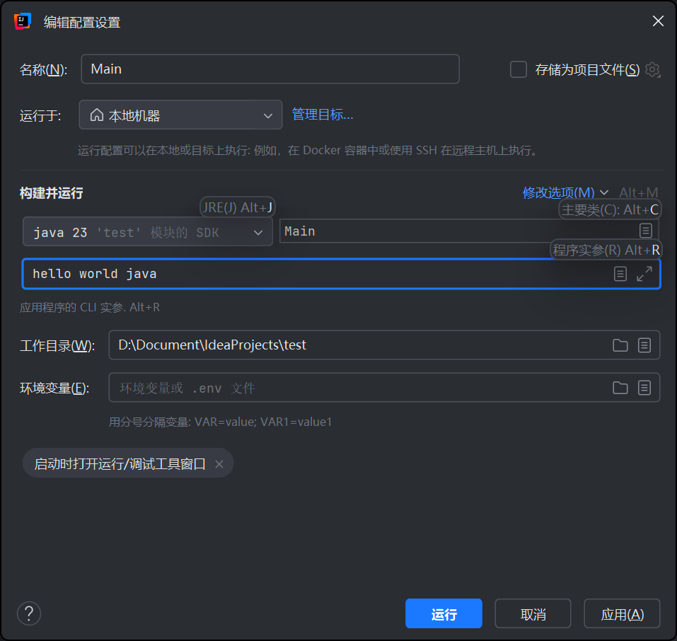Click the 程序实参(R) Alt+R hint label
Viewport: 677px width, 641px height.
click(x=606, y=250)
